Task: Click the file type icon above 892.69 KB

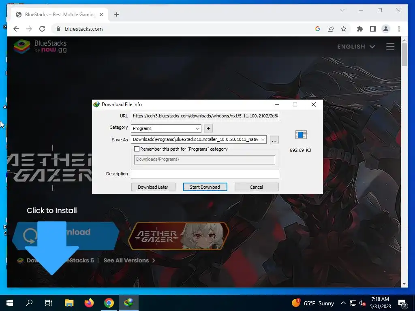Action: [x=301, y=135]
